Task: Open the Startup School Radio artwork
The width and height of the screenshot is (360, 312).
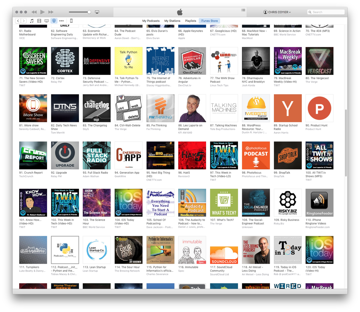Action: click(287, 108)
